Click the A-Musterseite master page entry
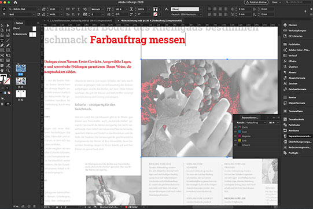This screenshot has width=313, height=209. (24, 34)
